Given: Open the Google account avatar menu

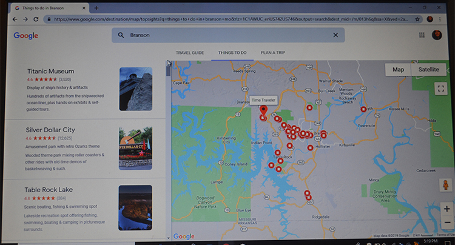Looking at the screenshot, I should tap(437, 35).
